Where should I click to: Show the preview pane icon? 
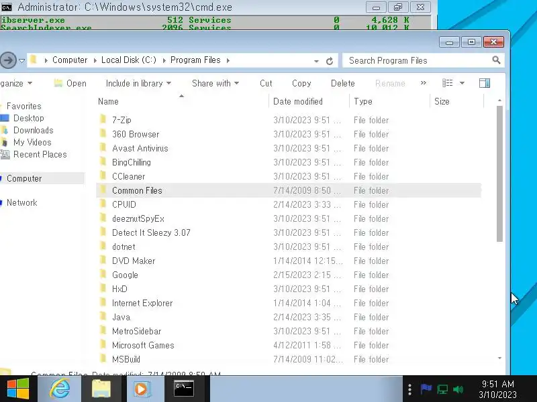click(485, 83)
